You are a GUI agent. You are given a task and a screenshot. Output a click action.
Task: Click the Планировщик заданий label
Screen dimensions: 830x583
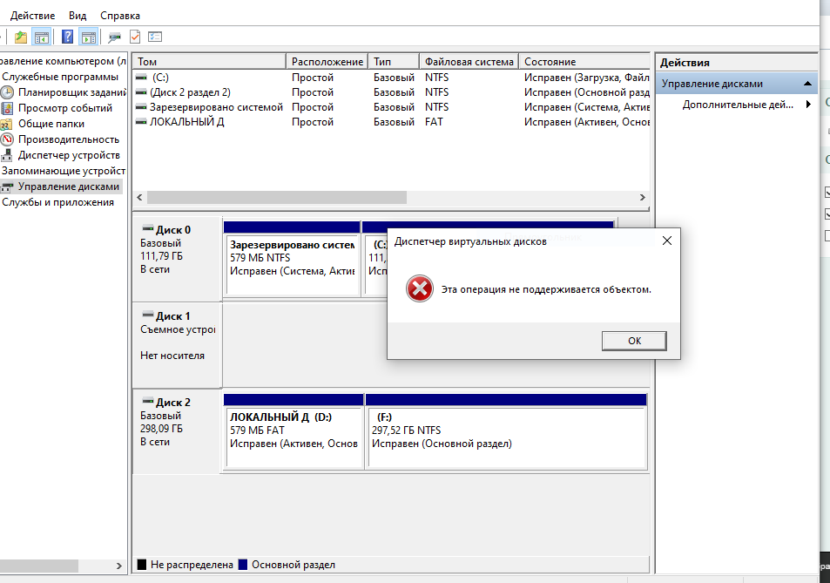pyautogui.click(x=72, y=92)
